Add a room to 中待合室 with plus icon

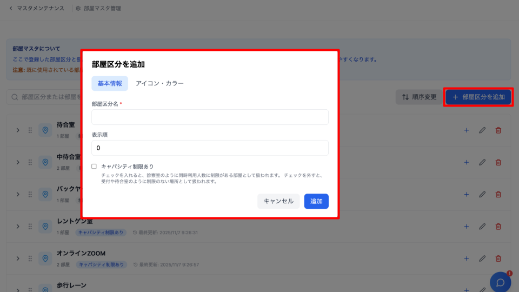(x=467, y=163)
